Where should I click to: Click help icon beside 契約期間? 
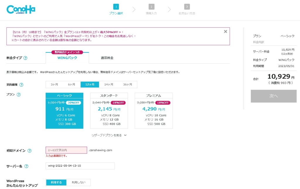(x=21, y=85)
